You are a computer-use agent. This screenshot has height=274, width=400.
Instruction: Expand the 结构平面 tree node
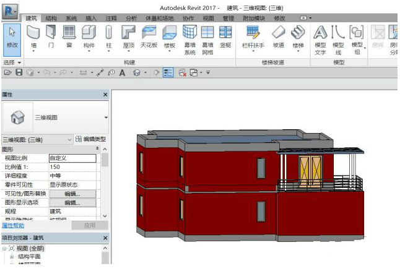coord(11,256)
